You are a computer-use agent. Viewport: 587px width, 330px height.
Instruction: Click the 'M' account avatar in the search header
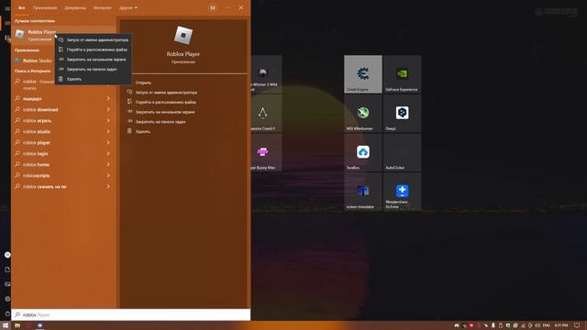tap(213, 7)
